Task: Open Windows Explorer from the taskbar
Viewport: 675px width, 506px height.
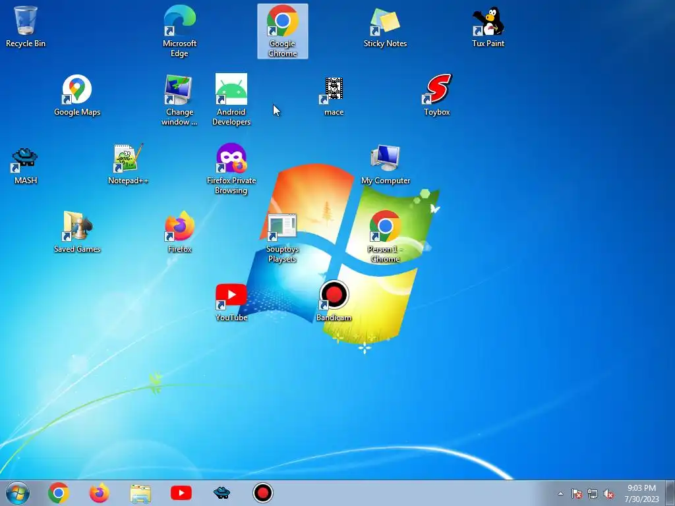Action: pyautogui.click(x=140, y=493)
